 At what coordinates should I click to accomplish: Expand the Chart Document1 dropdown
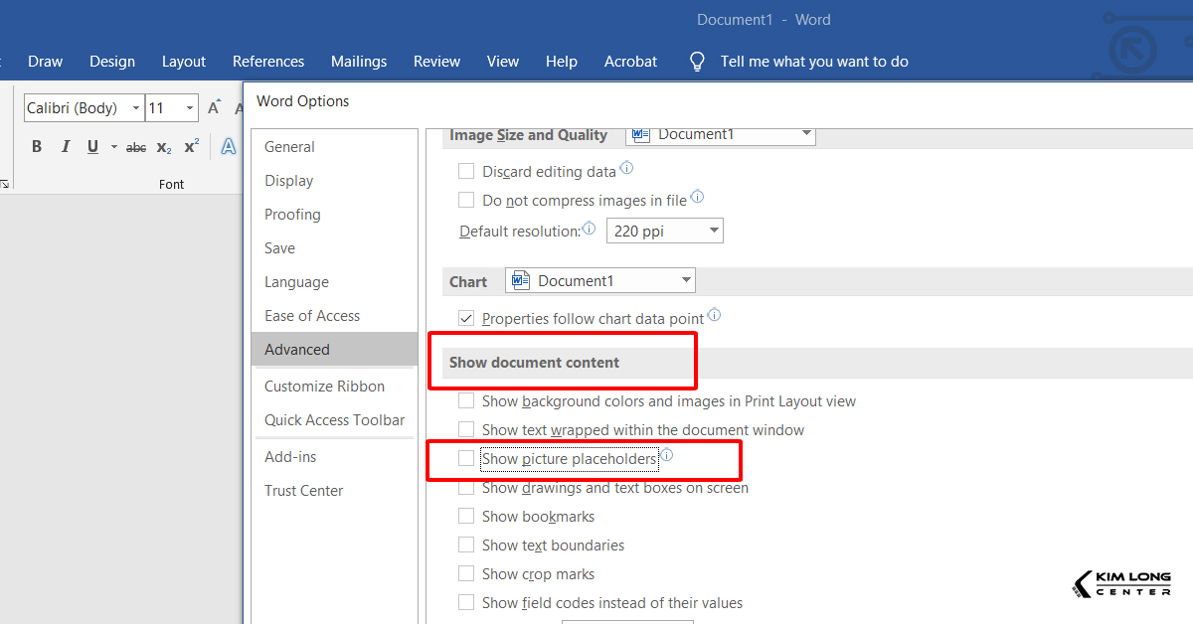[600, 281]
